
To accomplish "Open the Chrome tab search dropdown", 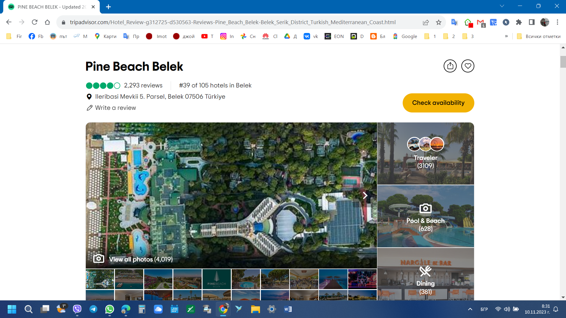I will point(502,6).
